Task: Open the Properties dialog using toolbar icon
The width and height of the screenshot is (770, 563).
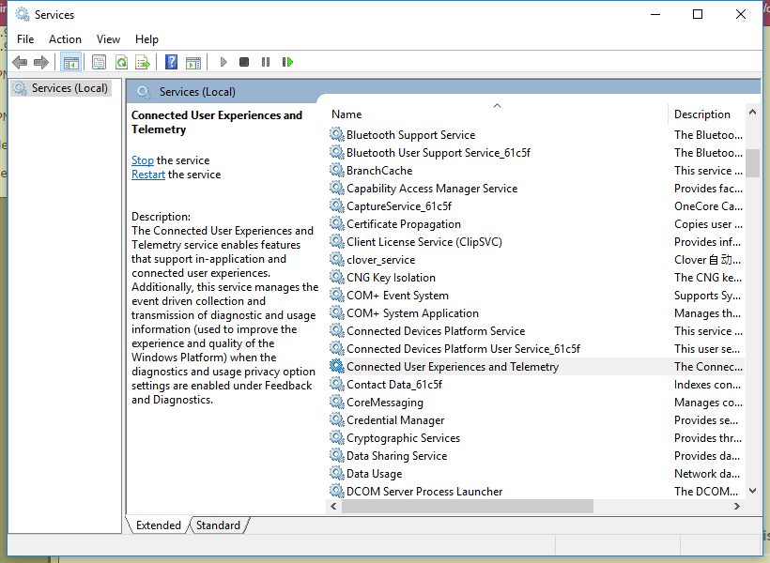Action: (98, 62)
